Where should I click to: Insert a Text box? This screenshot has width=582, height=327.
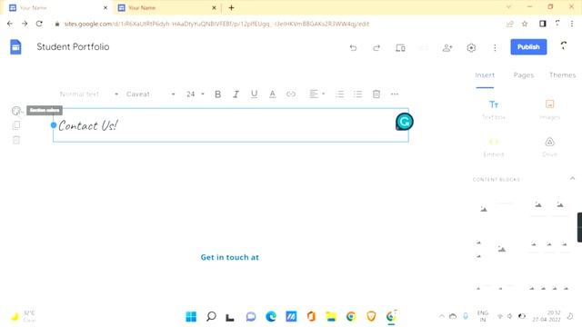coord(494,109)
